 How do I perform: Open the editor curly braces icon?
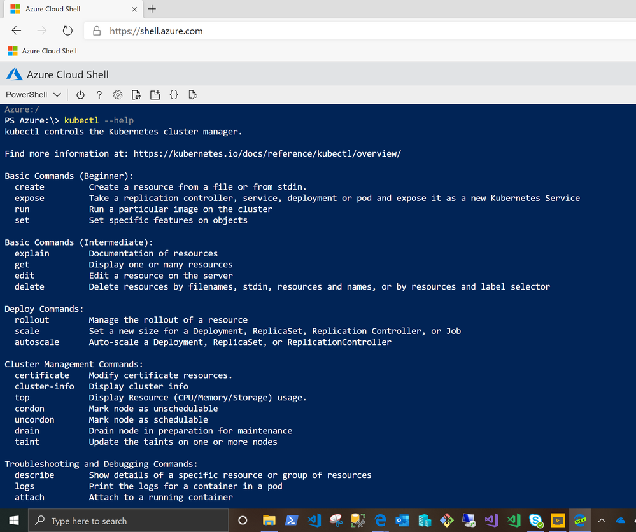pyautogui.click(x=174, y=95)
